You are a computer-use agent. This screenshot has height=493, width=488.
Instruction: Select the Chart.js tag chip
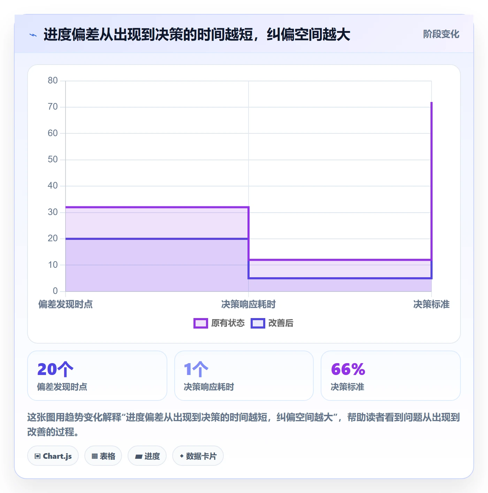click(53, 456)
